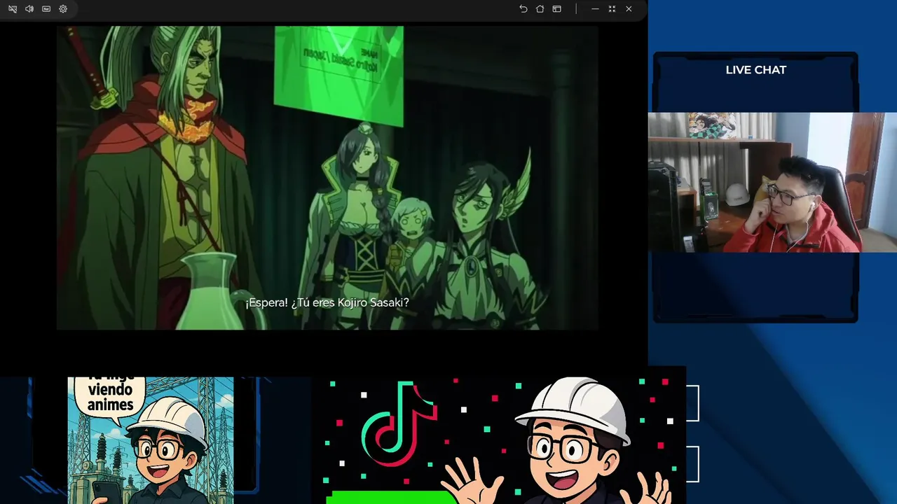The height and width of the screenshot is (504, 897).
Task: Click subtitle text '¡Espera! ¿Tú eres Kojiro Sasaki?'
Action: [327, 303]
